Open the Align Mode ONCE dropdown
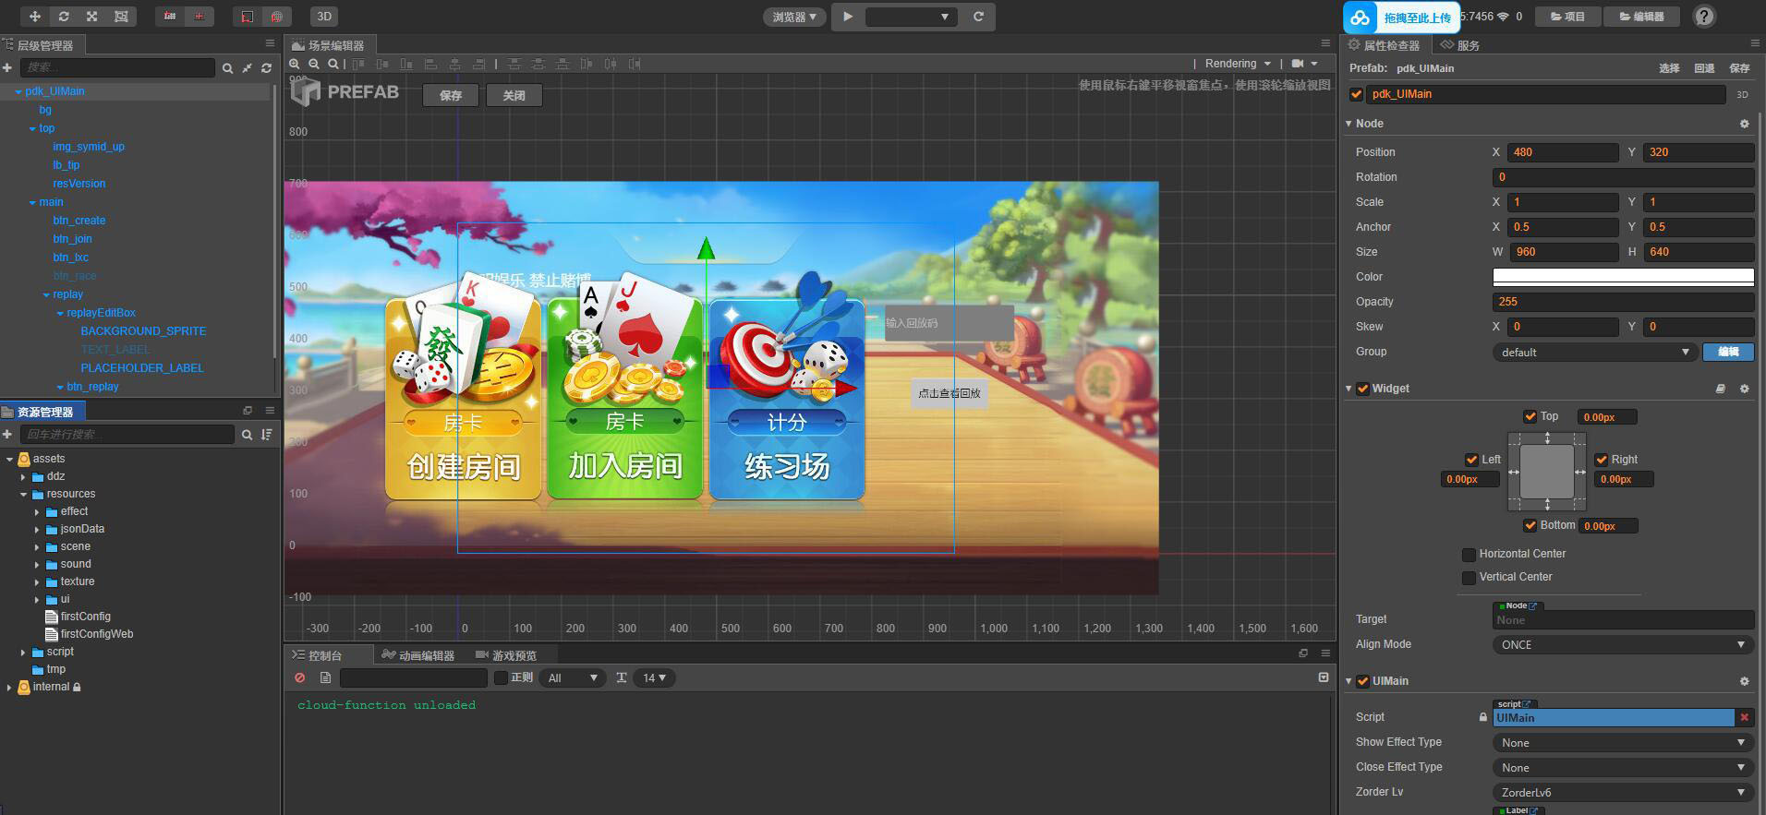Image resolution: width=1766 pixels, height=815 pixels. point(1622,644)
